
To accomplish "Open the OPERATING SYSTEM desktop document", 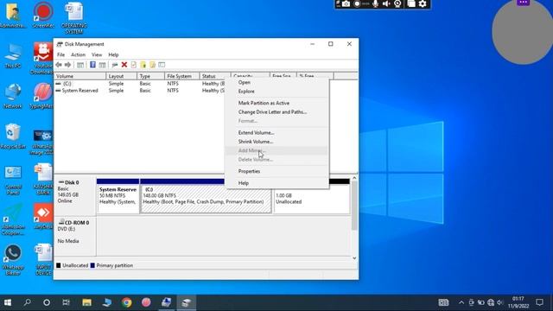I will coord(74,17).
